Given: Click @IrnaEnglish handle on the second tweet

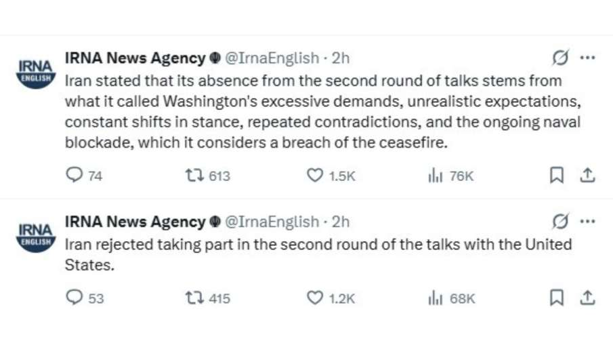Looking at the screenshot, I should point(271,222).
